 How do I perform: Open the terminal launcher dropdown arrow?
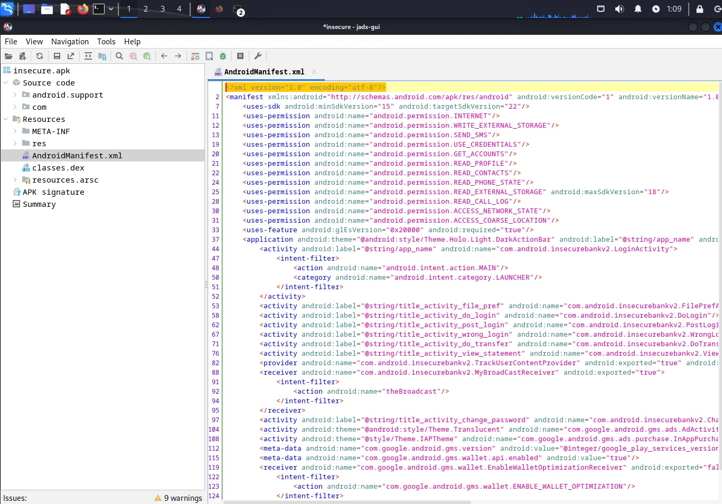point(111,9)
